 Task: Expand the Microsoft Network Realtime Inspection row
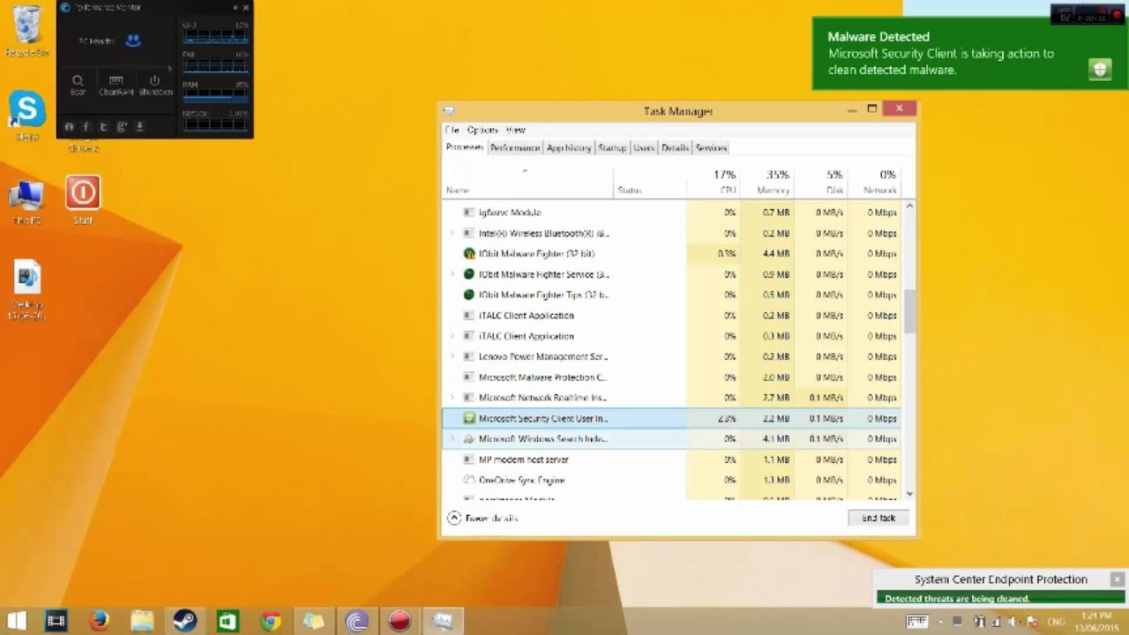452,398
